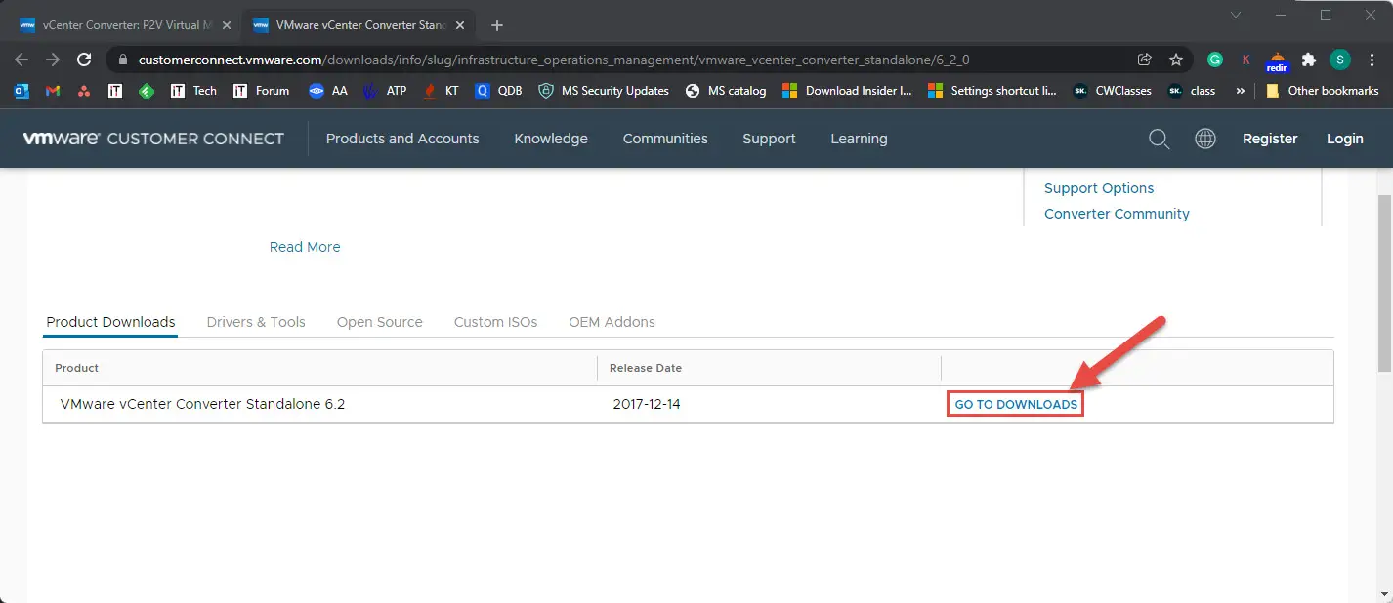Open the ATP bookmark

(x=385, y=91)
